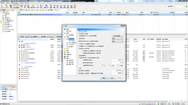
Task: Click the open folder toolbar icon
Action: click(x=33, y=6)
